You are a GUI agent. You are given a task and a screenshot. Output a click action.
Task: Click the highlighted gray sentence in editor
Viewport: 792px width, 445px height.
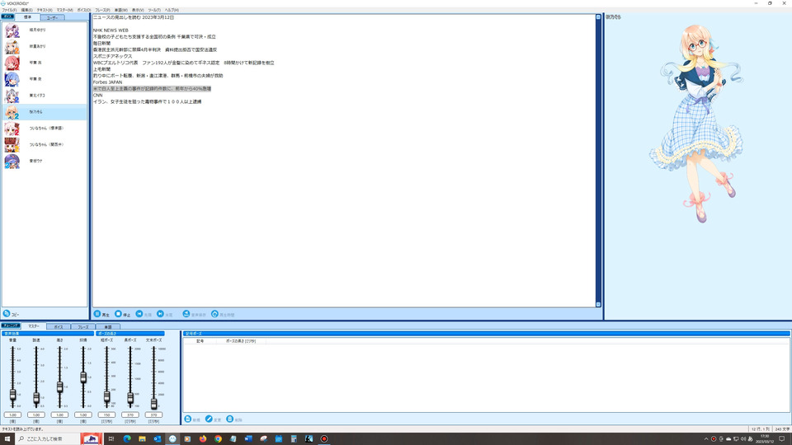(152, 89)
